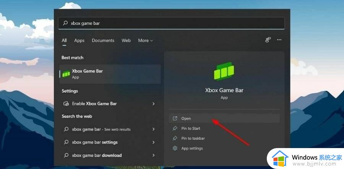Open xbox game bar download suggestion
This screenshot has height=169, width=344.
[110, 155]
